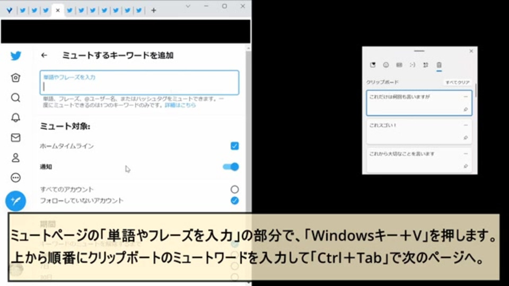Paste the これから大切なことを言います item
Screen dimensions: 509x286
(x=419, y=160)
